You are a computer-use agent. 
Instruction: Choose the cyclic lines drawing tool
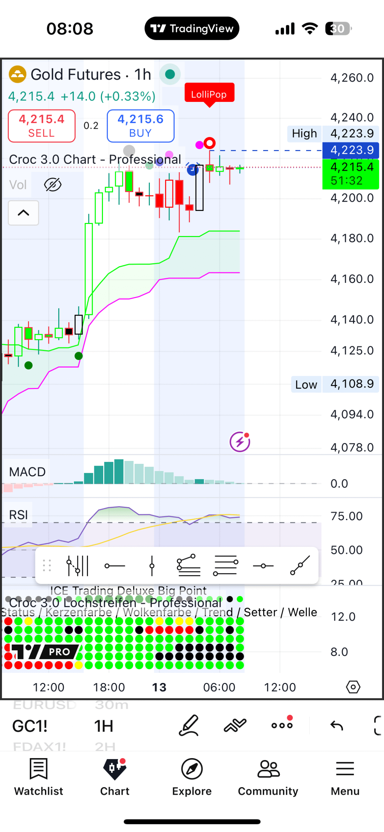(x=77, y=565)
